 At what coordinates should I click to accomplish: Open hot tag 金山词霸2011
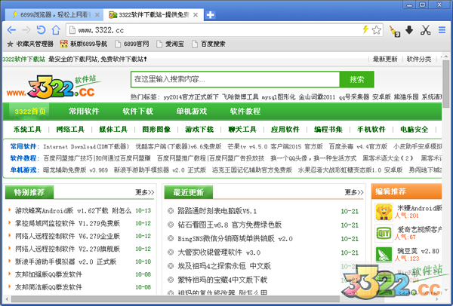click(x=316, y=97)
